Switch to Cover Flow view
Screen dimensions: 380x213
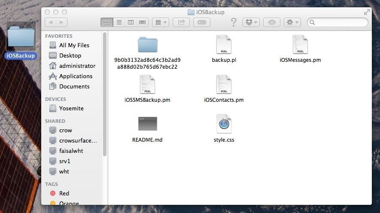coord(142,22)
